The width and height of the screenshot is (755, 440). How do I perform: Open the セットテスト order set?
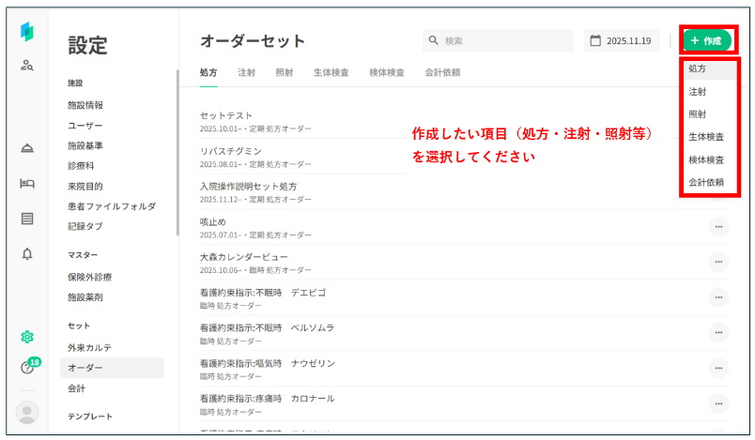(226, 115)
